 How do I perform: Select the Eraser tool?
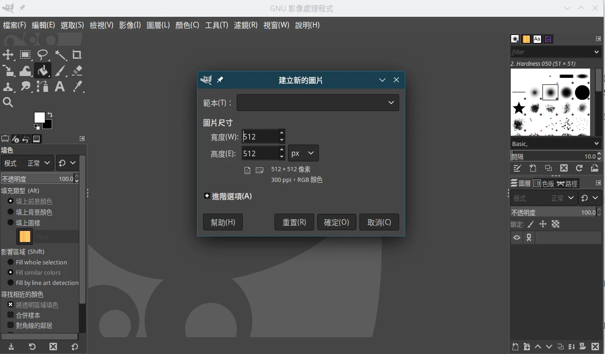[x=77, y=71]
